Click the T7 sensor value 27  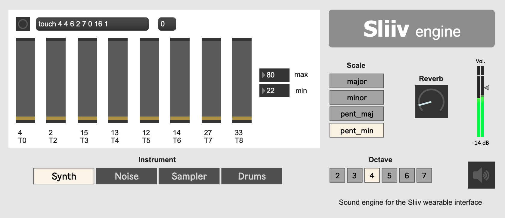pos(208,133)
